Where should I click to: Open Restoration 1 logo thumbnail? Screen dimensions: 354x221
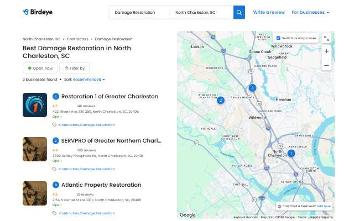pyautogui.click(x=35, y=105)
